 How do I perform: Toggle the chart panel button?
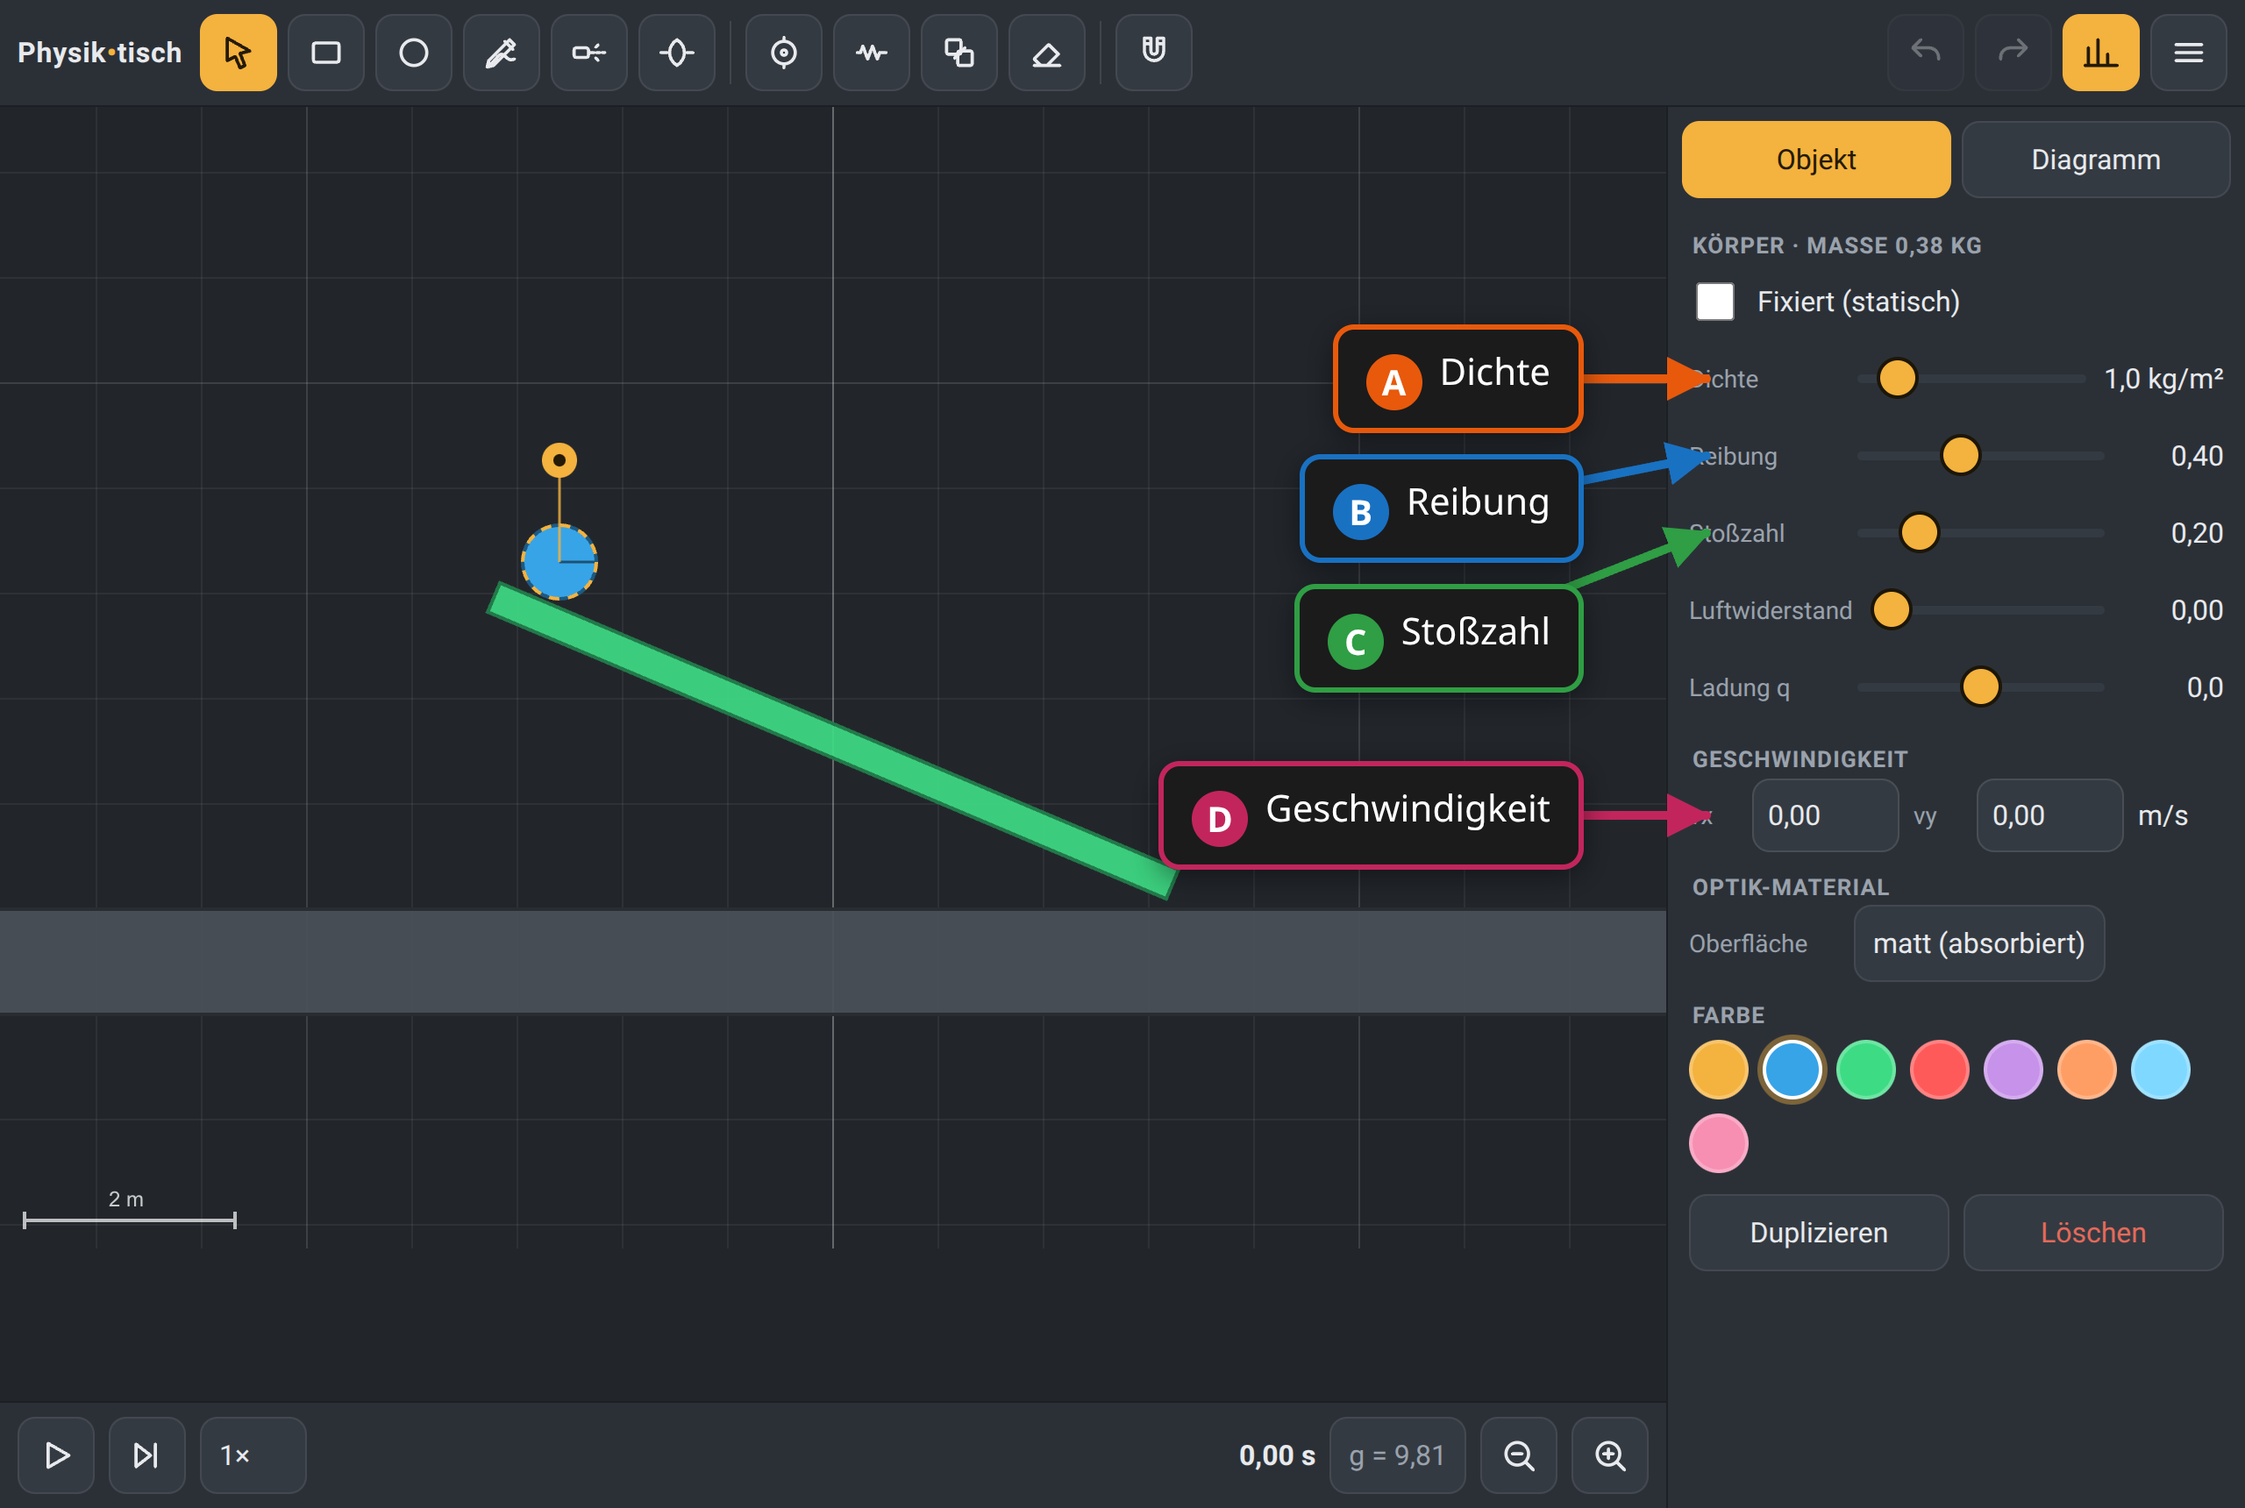2100,52
